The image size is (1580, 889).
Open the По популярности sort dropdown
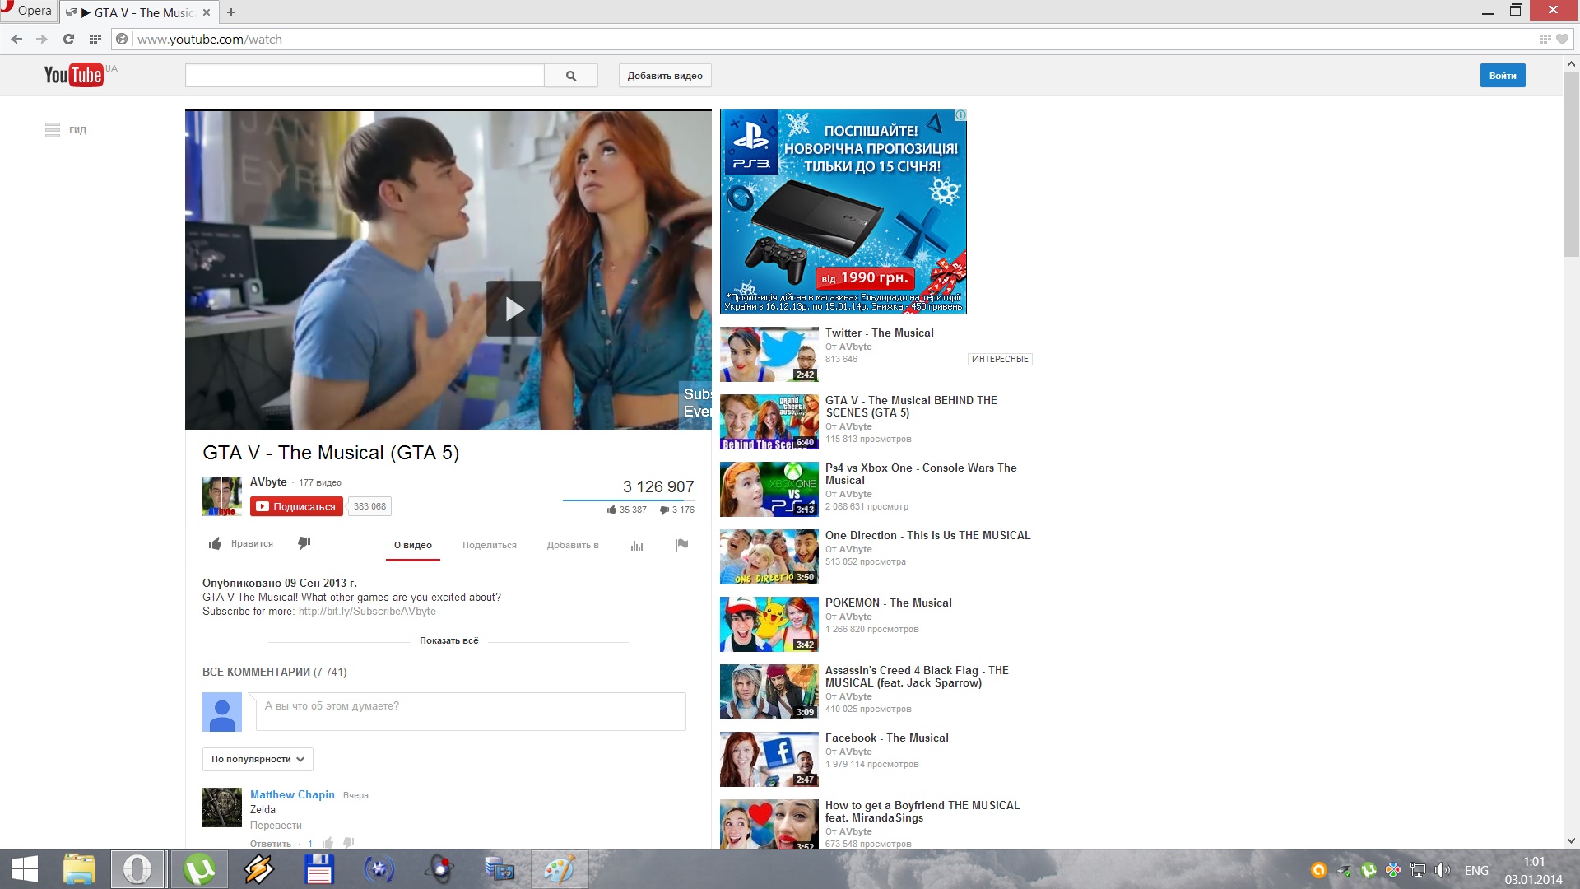click(258, 759)
